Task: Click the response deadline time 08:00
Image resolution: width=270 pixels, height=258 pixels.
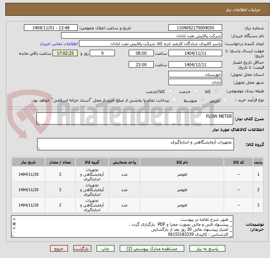Action: pos(141,53)
